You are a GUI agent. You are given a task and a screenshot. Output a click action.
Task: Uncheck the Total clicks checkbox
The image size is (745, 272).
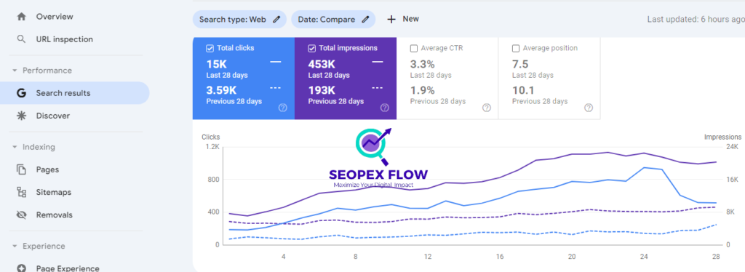tap(210, 48)
